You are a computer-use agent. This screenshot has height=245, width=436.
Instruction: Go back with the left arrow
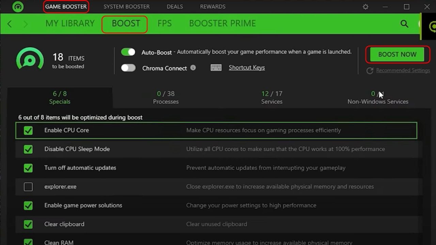tap(10, 24)
